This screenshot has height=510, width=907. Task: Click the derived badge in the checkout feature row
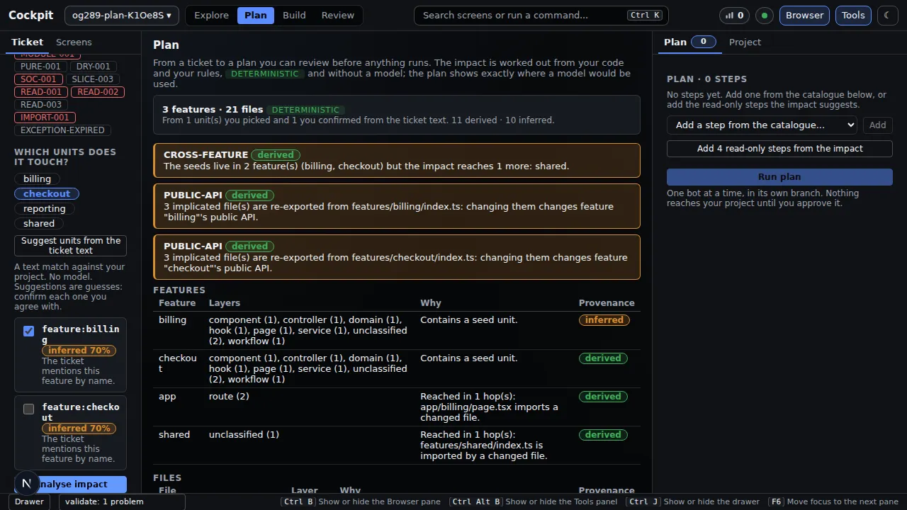click(x=603, y=358)
